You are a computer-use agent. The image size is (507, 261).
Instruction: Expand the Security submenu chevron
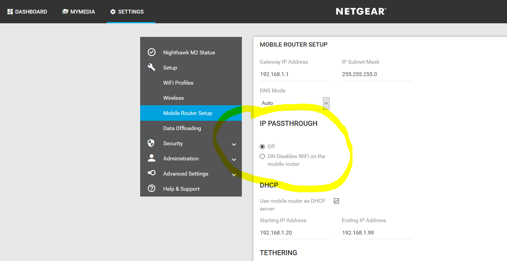click(234, 144)
